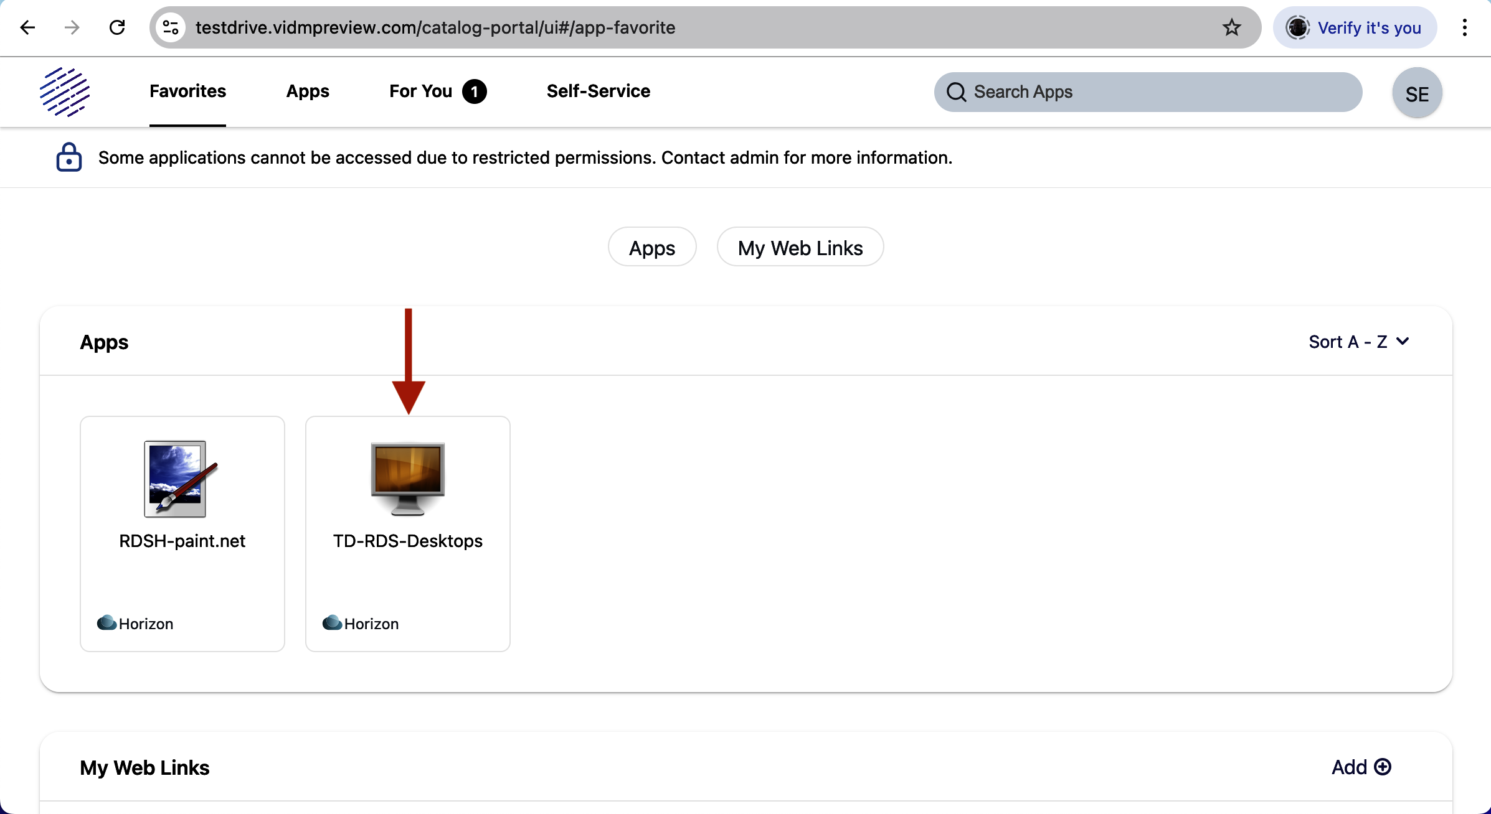Click the site information icon in address bar
This screenshot has height=814, width=1491.
(x=171, y=27)
